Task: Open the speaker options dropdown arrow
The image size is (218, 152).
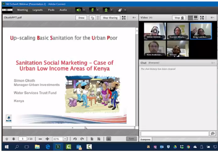Action: pyautogui.click(x=84, y=10)
